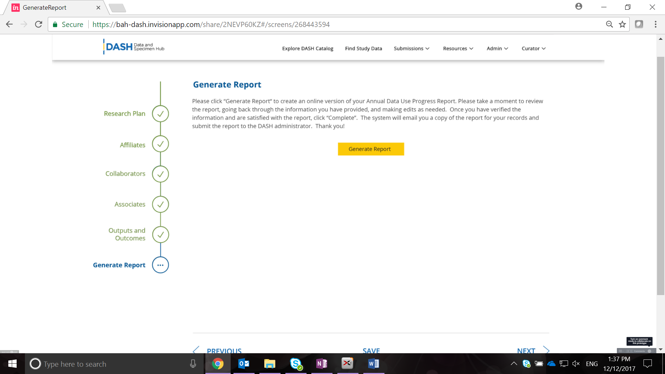Reload the page with the refresh icon

38,24
